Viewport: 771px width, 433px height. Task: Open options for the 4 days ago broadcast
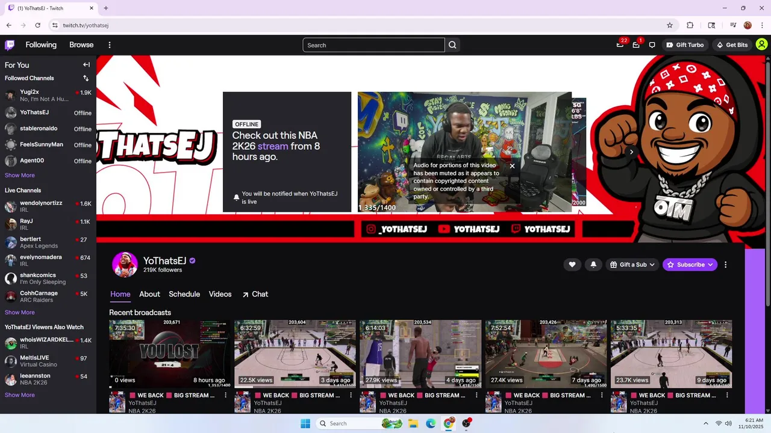click(476, 395)
